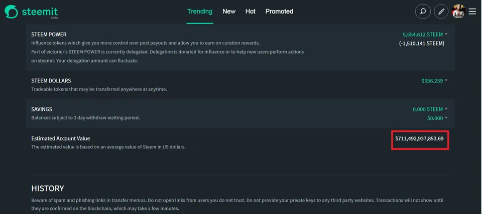The image size is (482, 214).
Task: Click the steemit wordmark text
Action: point(40,12)
